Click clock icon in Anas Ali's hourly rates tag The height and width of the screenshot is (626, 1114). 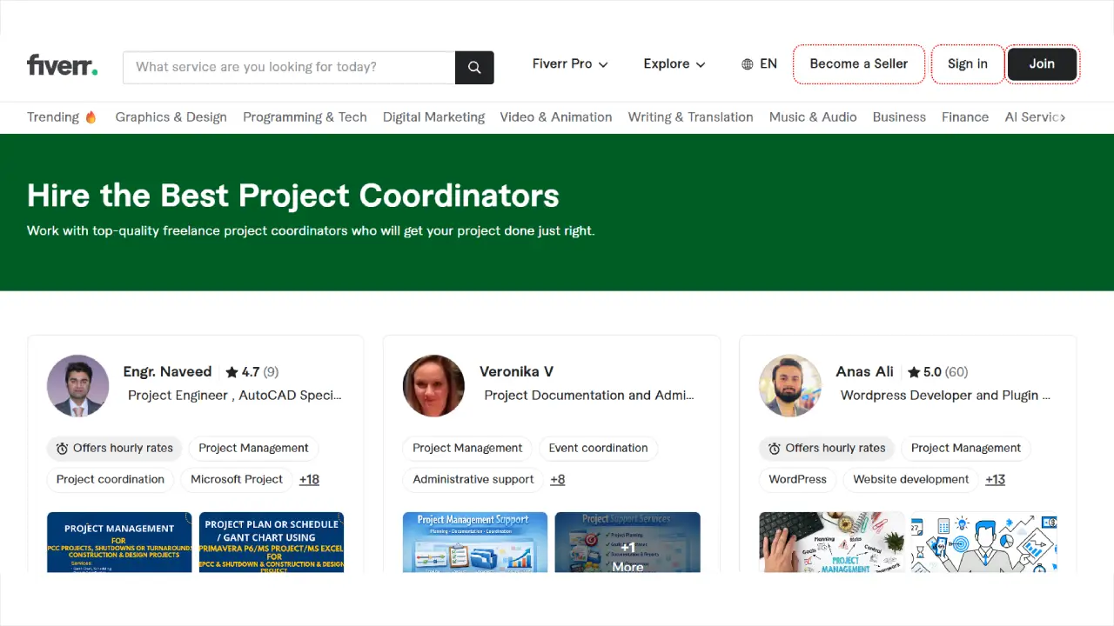tap(775, 449)
